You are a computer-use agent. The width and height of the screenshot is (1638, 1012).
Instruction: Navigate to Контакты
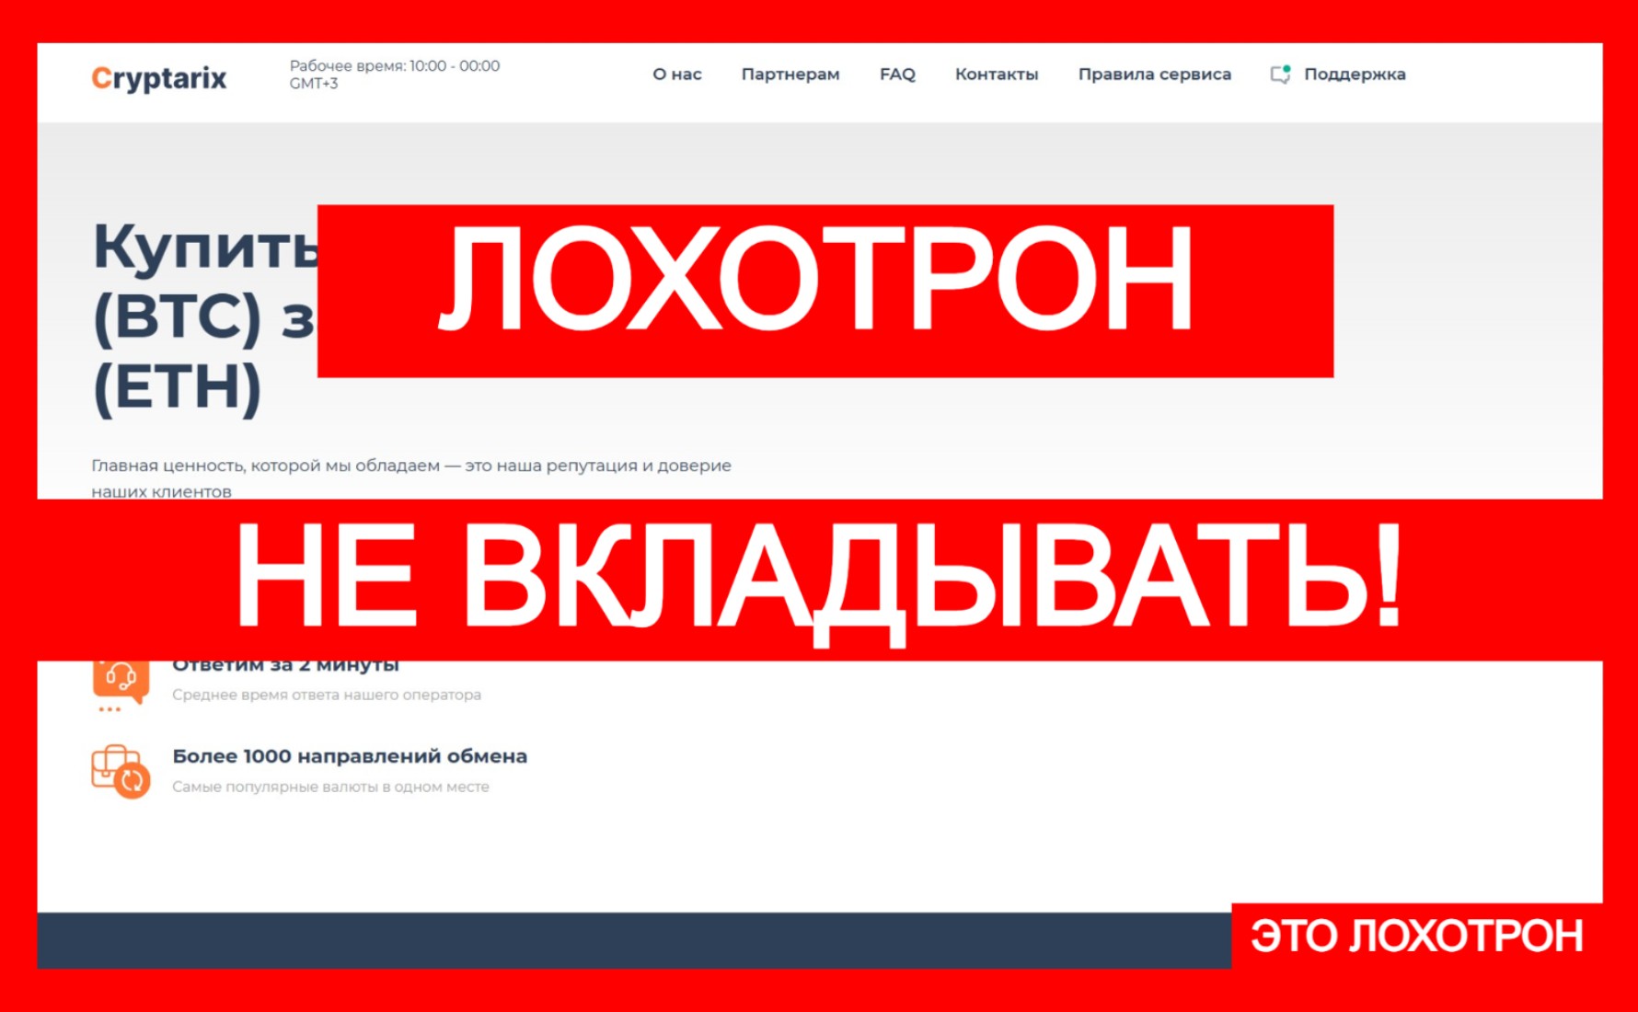pos(996,75)
